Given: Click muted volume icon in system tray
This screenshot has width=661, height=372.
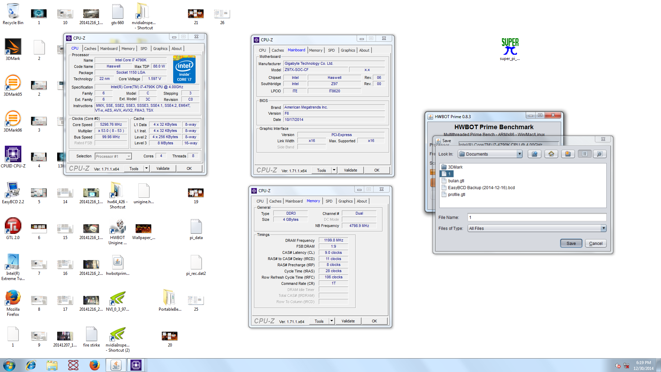Looking at the screenshot, I should coord(618,365).
